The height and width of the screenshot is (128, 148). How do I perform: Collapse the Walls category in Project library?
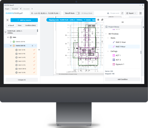[x=108, y=38]
